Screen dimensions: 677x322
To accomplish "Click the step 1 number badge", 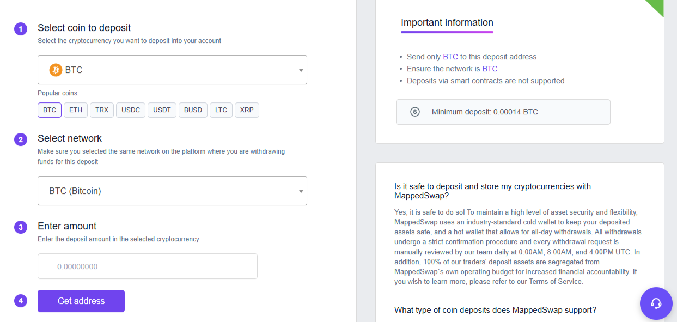I will (21, 29).
